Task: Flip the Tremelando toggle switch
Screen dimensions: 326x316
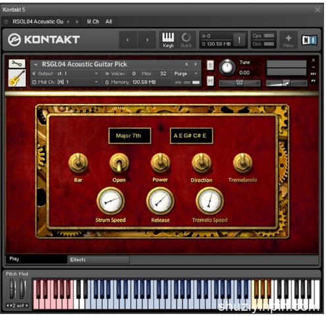Action: [x=242, y=163]
